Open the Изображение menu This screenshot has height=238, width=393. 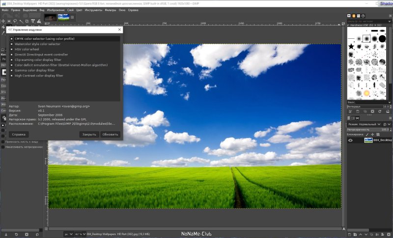tap(56, 10)
